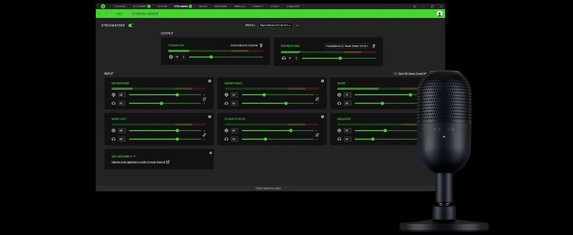Click Microphone channel stream volume icon
573x235 pixels.
click(x=114, y=95)
